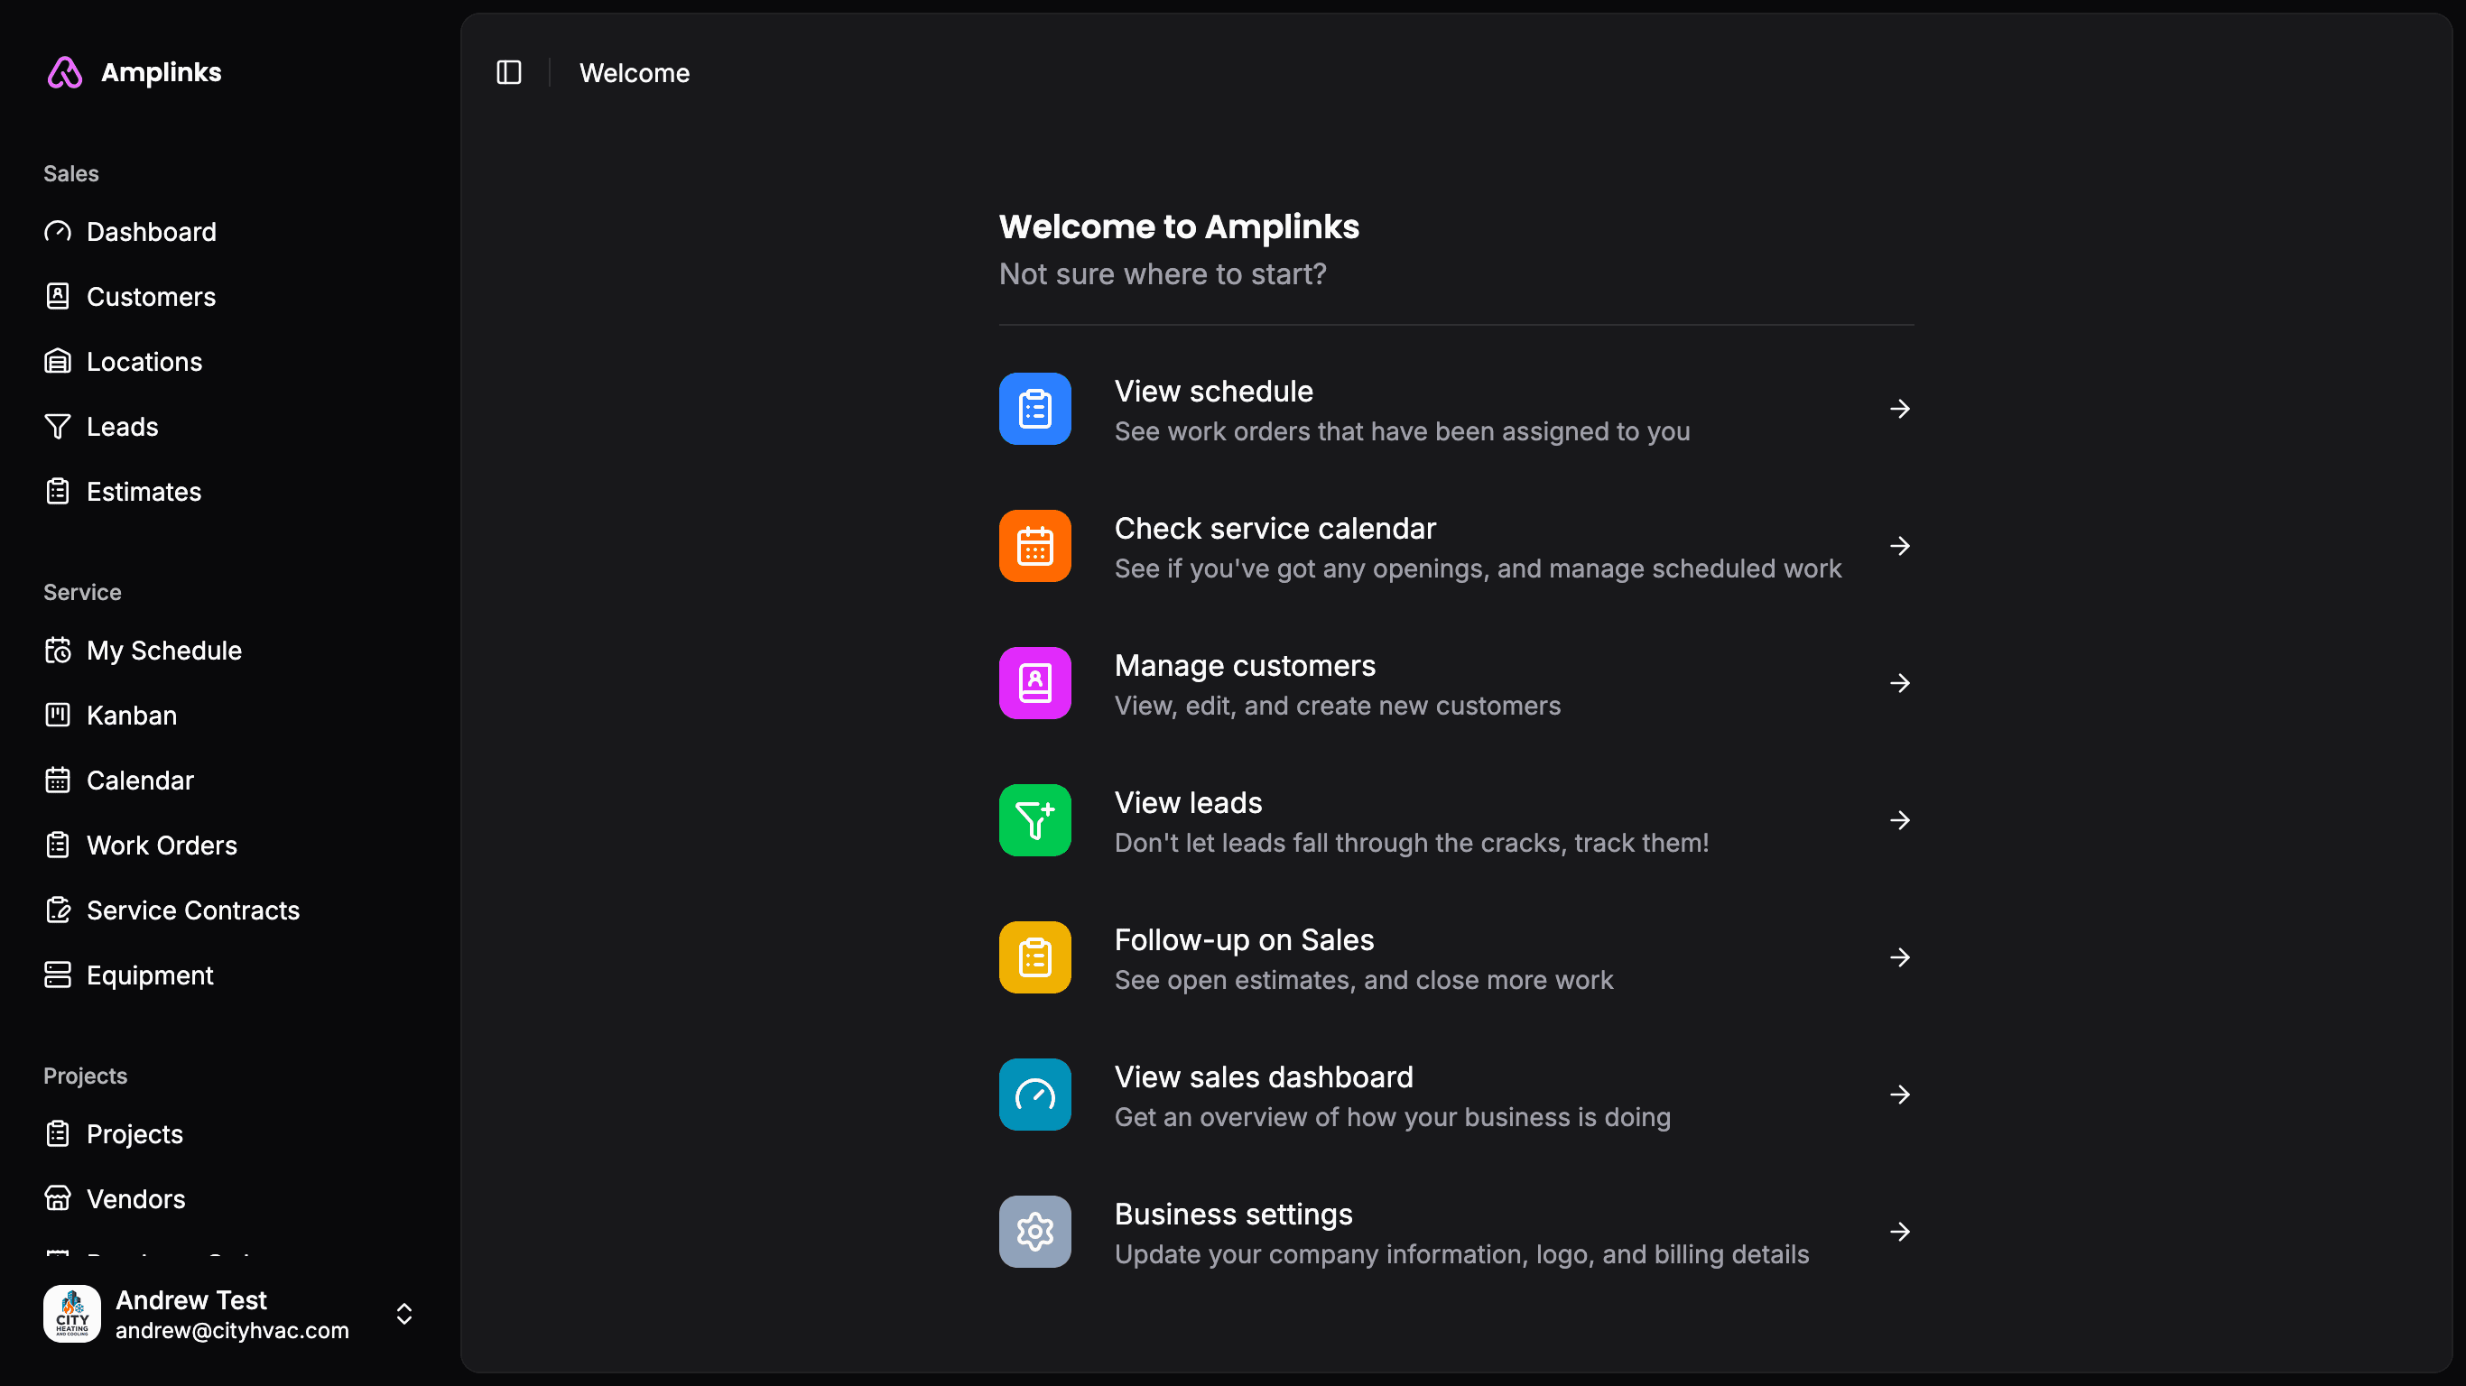The height and width of the screenshot is (1386, 2466).
Task: Click the orange service calendar icon
Action: coord(1034,546)
